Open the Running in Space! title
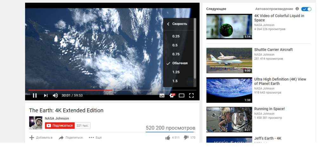Screen dimensions: 325x160 tap(269, 109)
